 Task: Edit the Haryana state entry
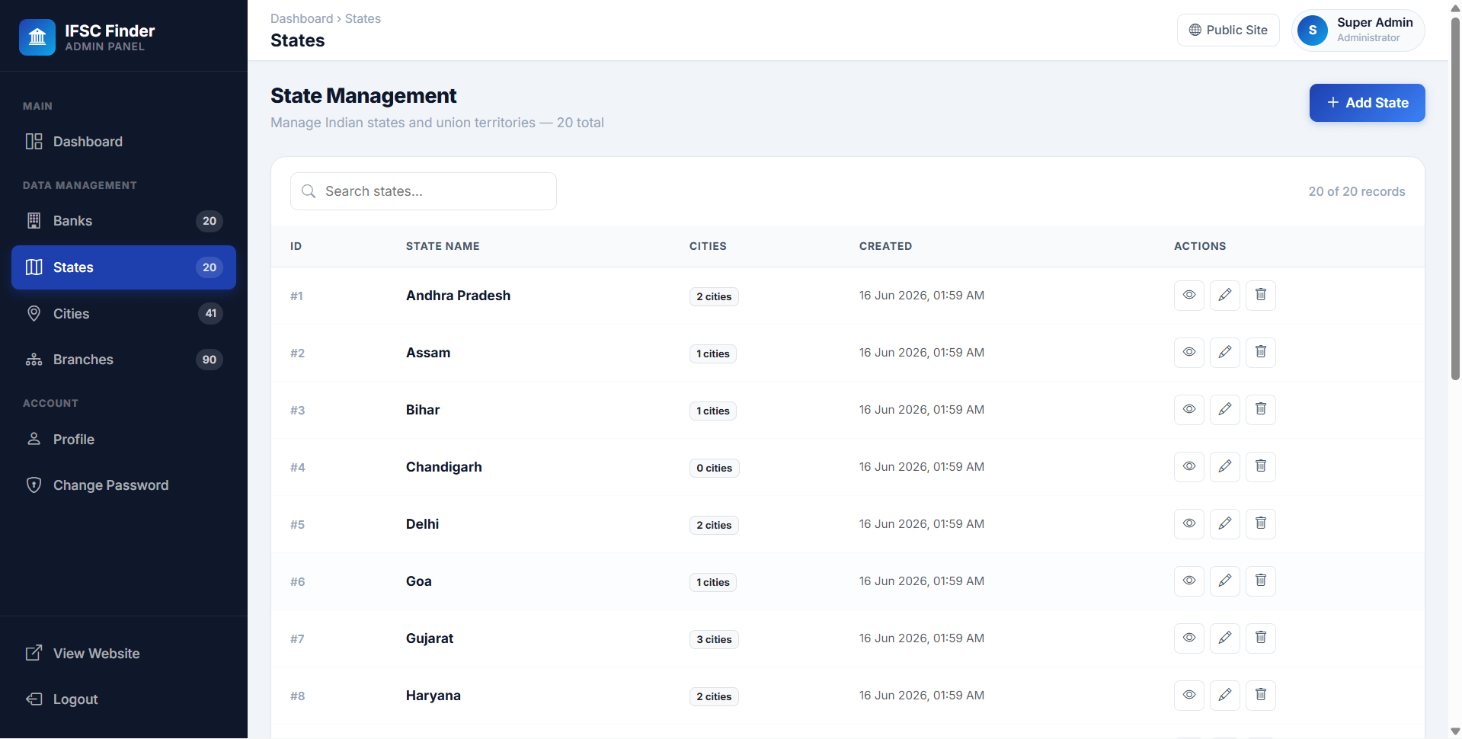1224,695
